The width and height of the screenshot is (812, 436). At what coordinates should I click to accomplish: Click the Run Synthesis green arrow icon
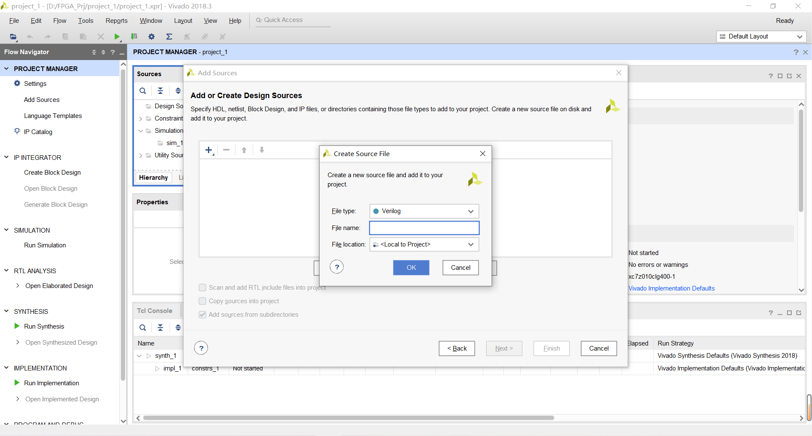click(17, 326)
